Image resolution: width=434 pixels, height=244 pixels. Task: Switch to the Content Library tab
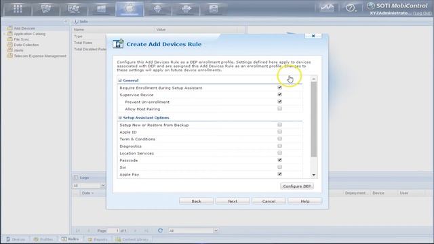pos(132,239)
